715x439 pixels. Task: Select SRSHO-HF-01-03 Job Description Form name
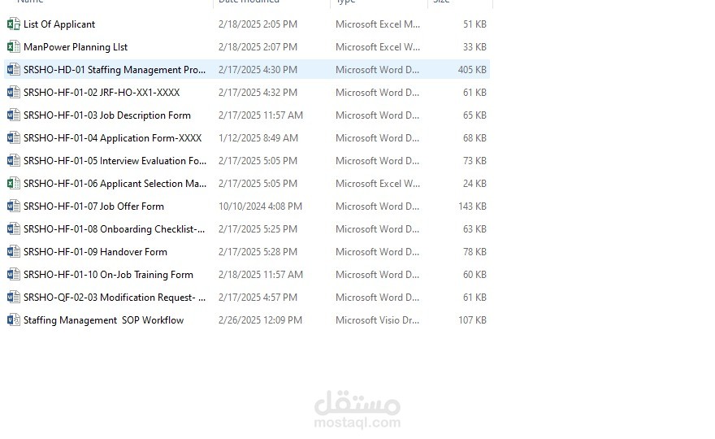[x=107, y=115]
